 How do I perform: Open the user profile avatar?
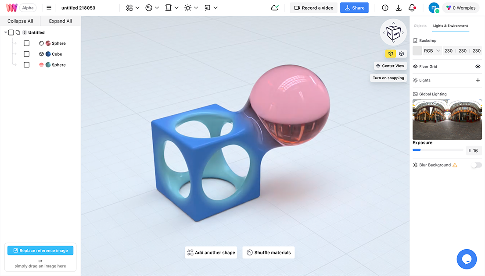pos(434,8)
